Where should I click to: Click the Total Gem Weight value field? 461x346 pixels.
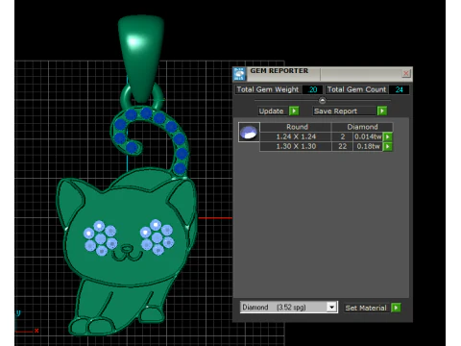312,89
